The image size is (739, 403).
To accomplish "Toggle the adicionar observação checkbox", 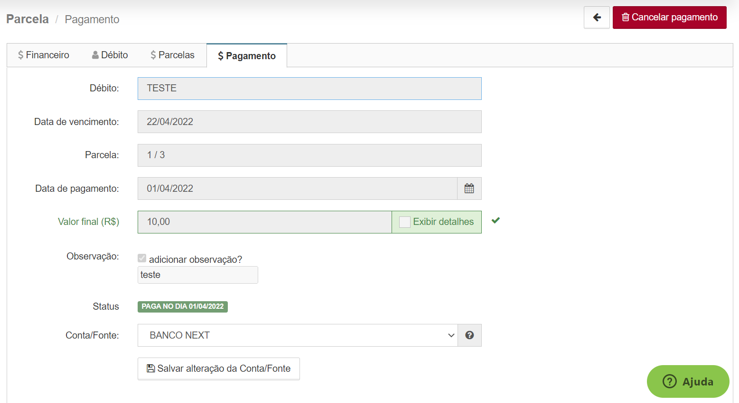I will 142,258.
